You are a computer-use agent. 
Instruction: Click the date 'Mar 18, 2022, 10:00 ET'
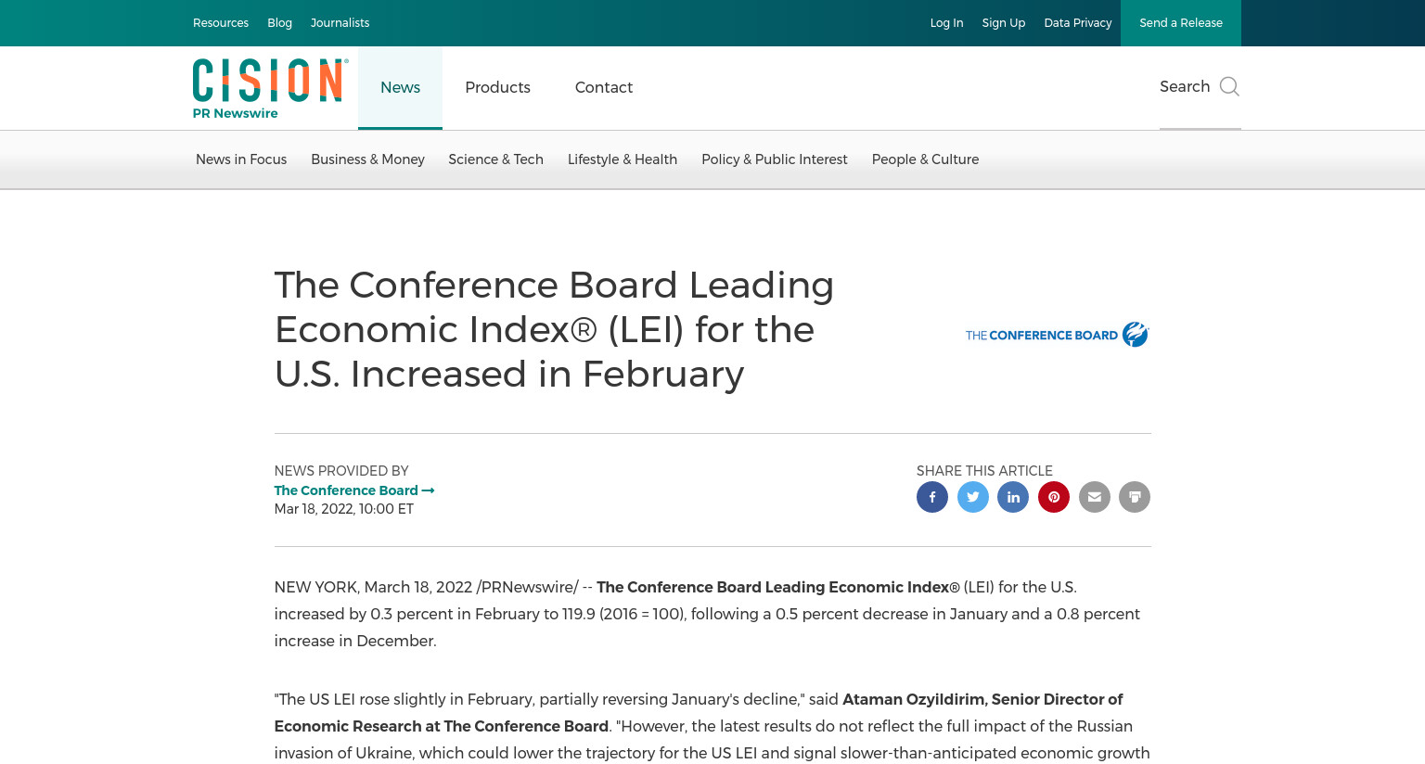[344, 509]
